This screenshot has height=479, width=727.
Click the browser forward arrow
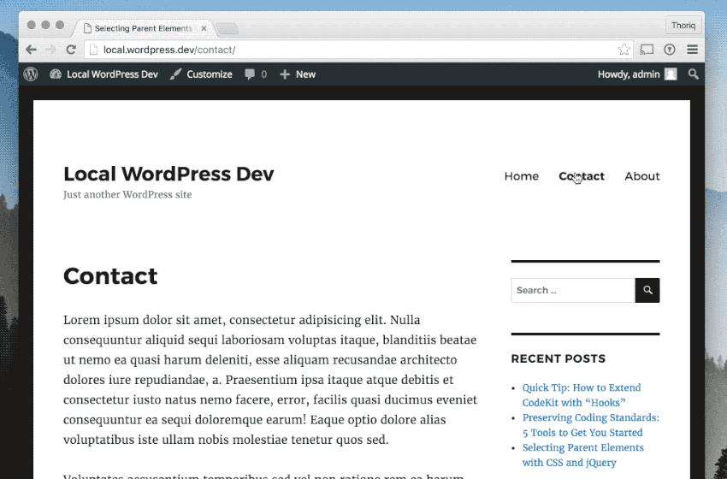[51, 50]
